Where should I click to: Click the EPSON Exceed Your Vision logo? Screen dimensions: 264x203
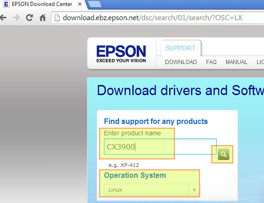pyautogui.click(x=121, y=53)
